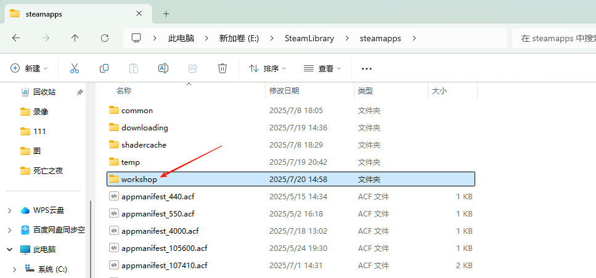Viewport: 596px width, 278px height.
Task: Click the shadercache folder icon
Action: 114,145
